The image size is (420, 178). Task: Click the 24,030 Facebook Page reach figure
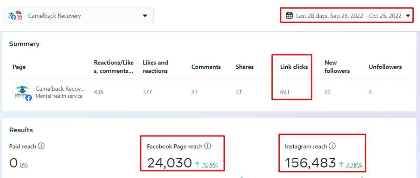(169, 163)
